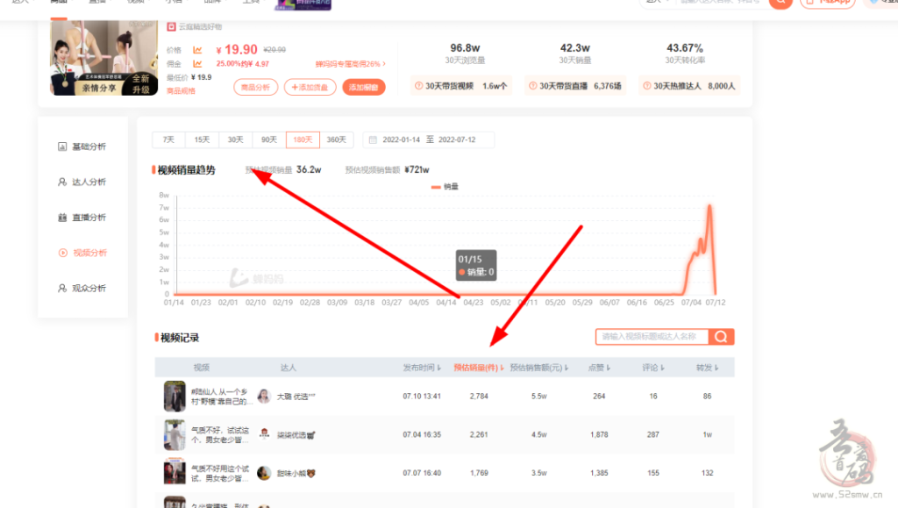Open the 云庭精选好物 shop link
The height and width of the screenshot is (508, 898).
pyautogui.click(x=200, y=27)
